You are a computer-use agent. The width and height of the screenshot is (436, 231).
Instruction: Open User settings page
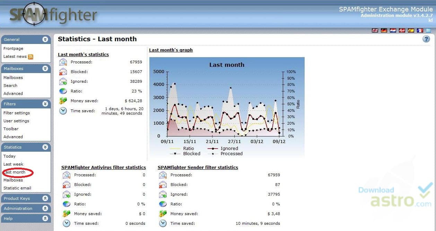(16, 121)
